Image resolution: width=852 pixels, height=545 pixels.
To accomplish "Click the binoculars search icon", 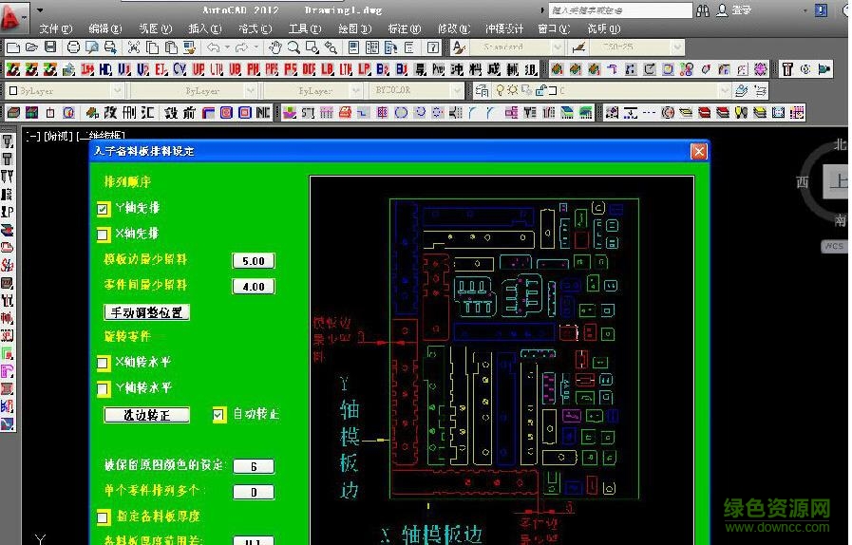I will click(x=703, y=10).
